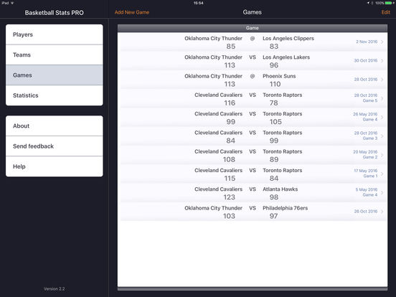Click the Version 2.2 label
396x297 pixels.
[x=55, y=288]
